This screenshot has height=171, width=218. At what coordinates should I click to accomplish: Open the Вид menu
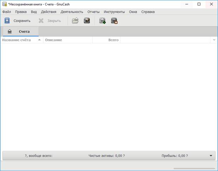coord(34,12)
